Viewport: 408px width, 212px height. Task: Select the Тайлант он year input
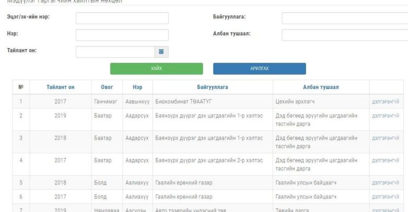tap(115, 51)
